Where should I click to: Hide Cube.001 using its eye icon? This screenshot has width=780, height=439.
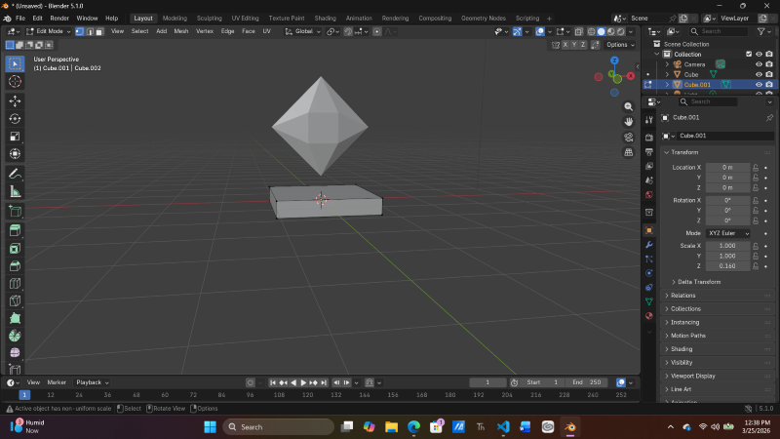tap(759, 85)
